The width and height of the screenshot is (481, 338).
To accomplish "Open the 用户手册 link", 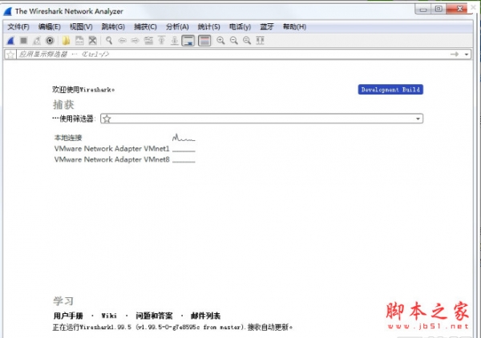I will coord(68,316).
